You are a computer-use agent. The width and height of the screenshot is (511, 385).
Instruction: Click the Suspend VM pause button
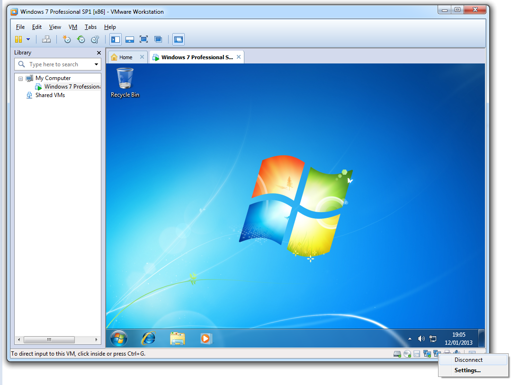click(x=18, y=39)
